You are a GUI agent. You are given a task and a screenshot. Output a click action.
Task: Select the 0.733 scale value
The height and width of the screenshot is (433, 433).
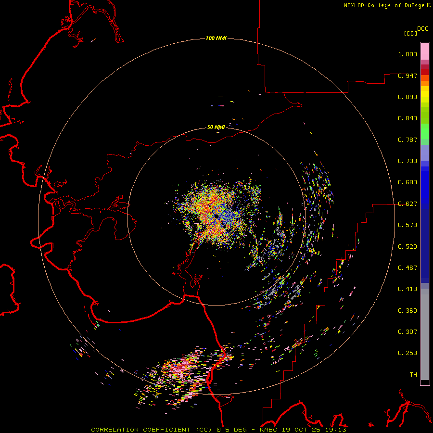click(x=408, y=161)
